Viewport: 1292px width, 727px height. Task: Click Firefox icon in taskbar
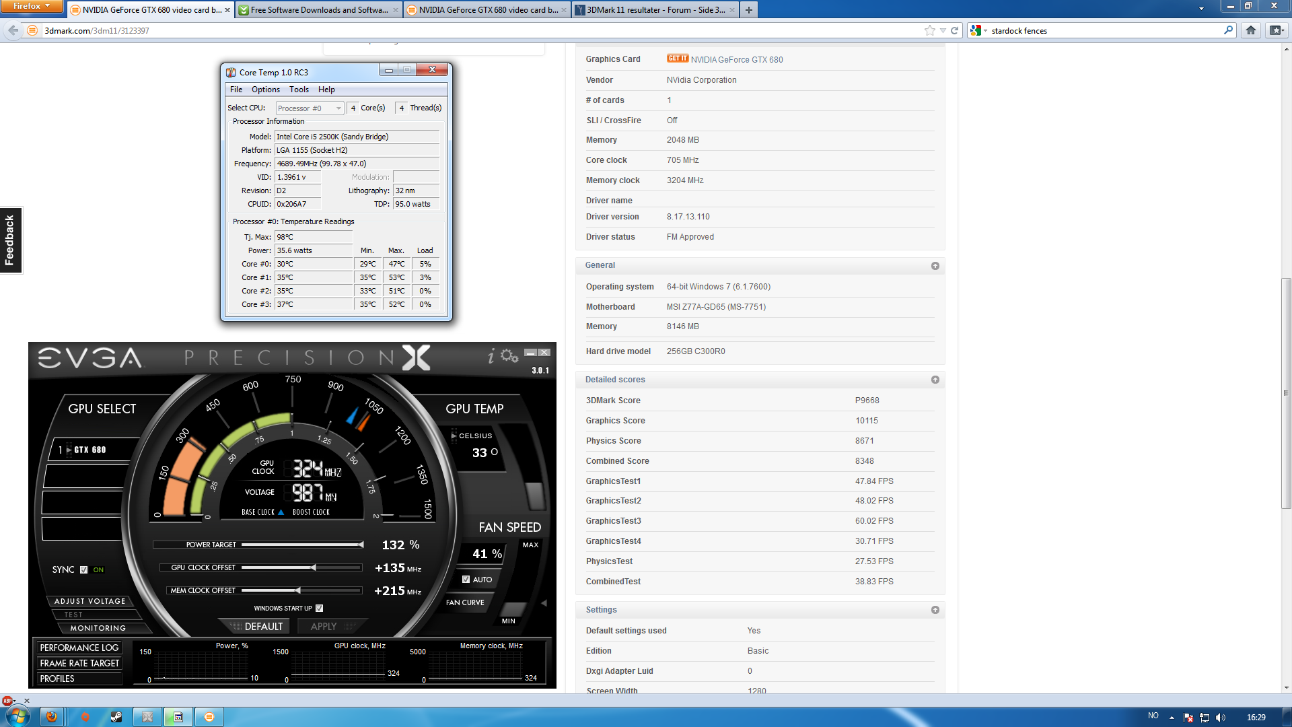52,717
